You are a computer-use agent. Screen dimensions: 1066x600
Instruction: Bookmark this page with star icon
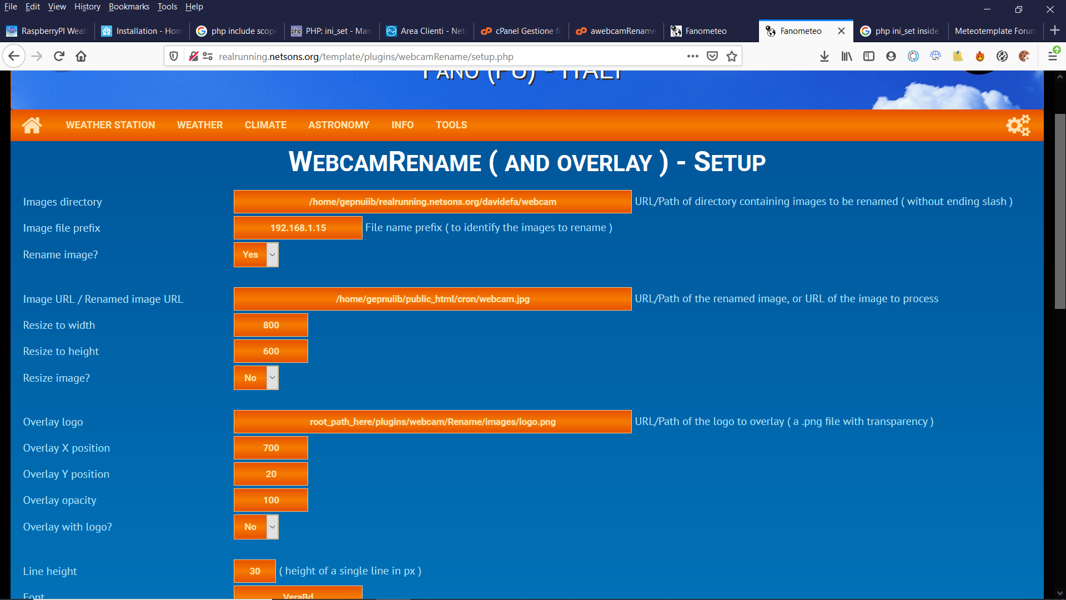732,56
